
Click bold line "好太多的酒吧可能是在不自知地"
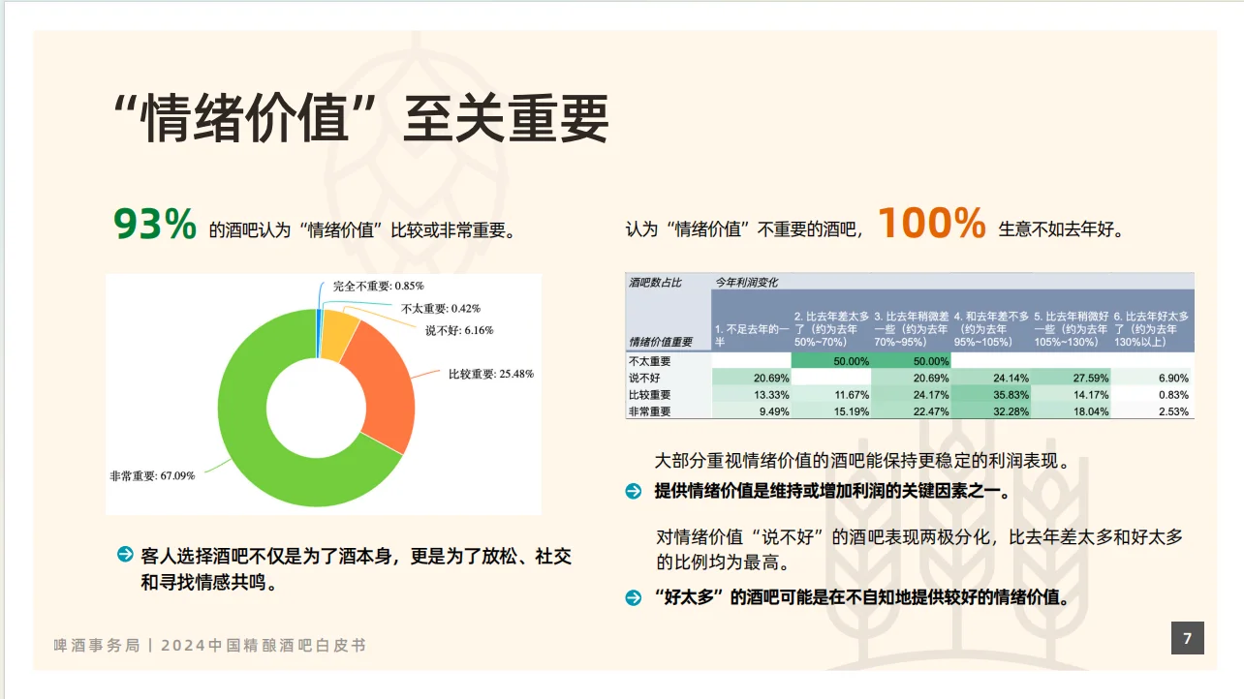coord(863,597)
